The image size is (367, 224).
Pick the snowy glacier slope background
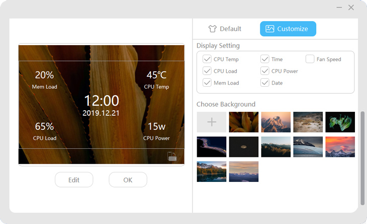(x=308, y=147)
